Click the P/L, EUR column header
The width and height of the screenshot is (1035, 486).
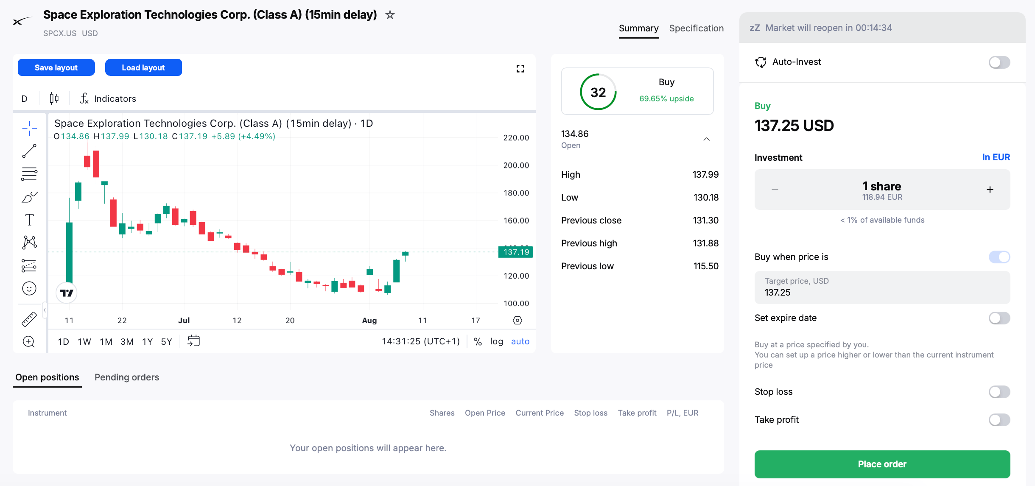(x=683, y=413)
